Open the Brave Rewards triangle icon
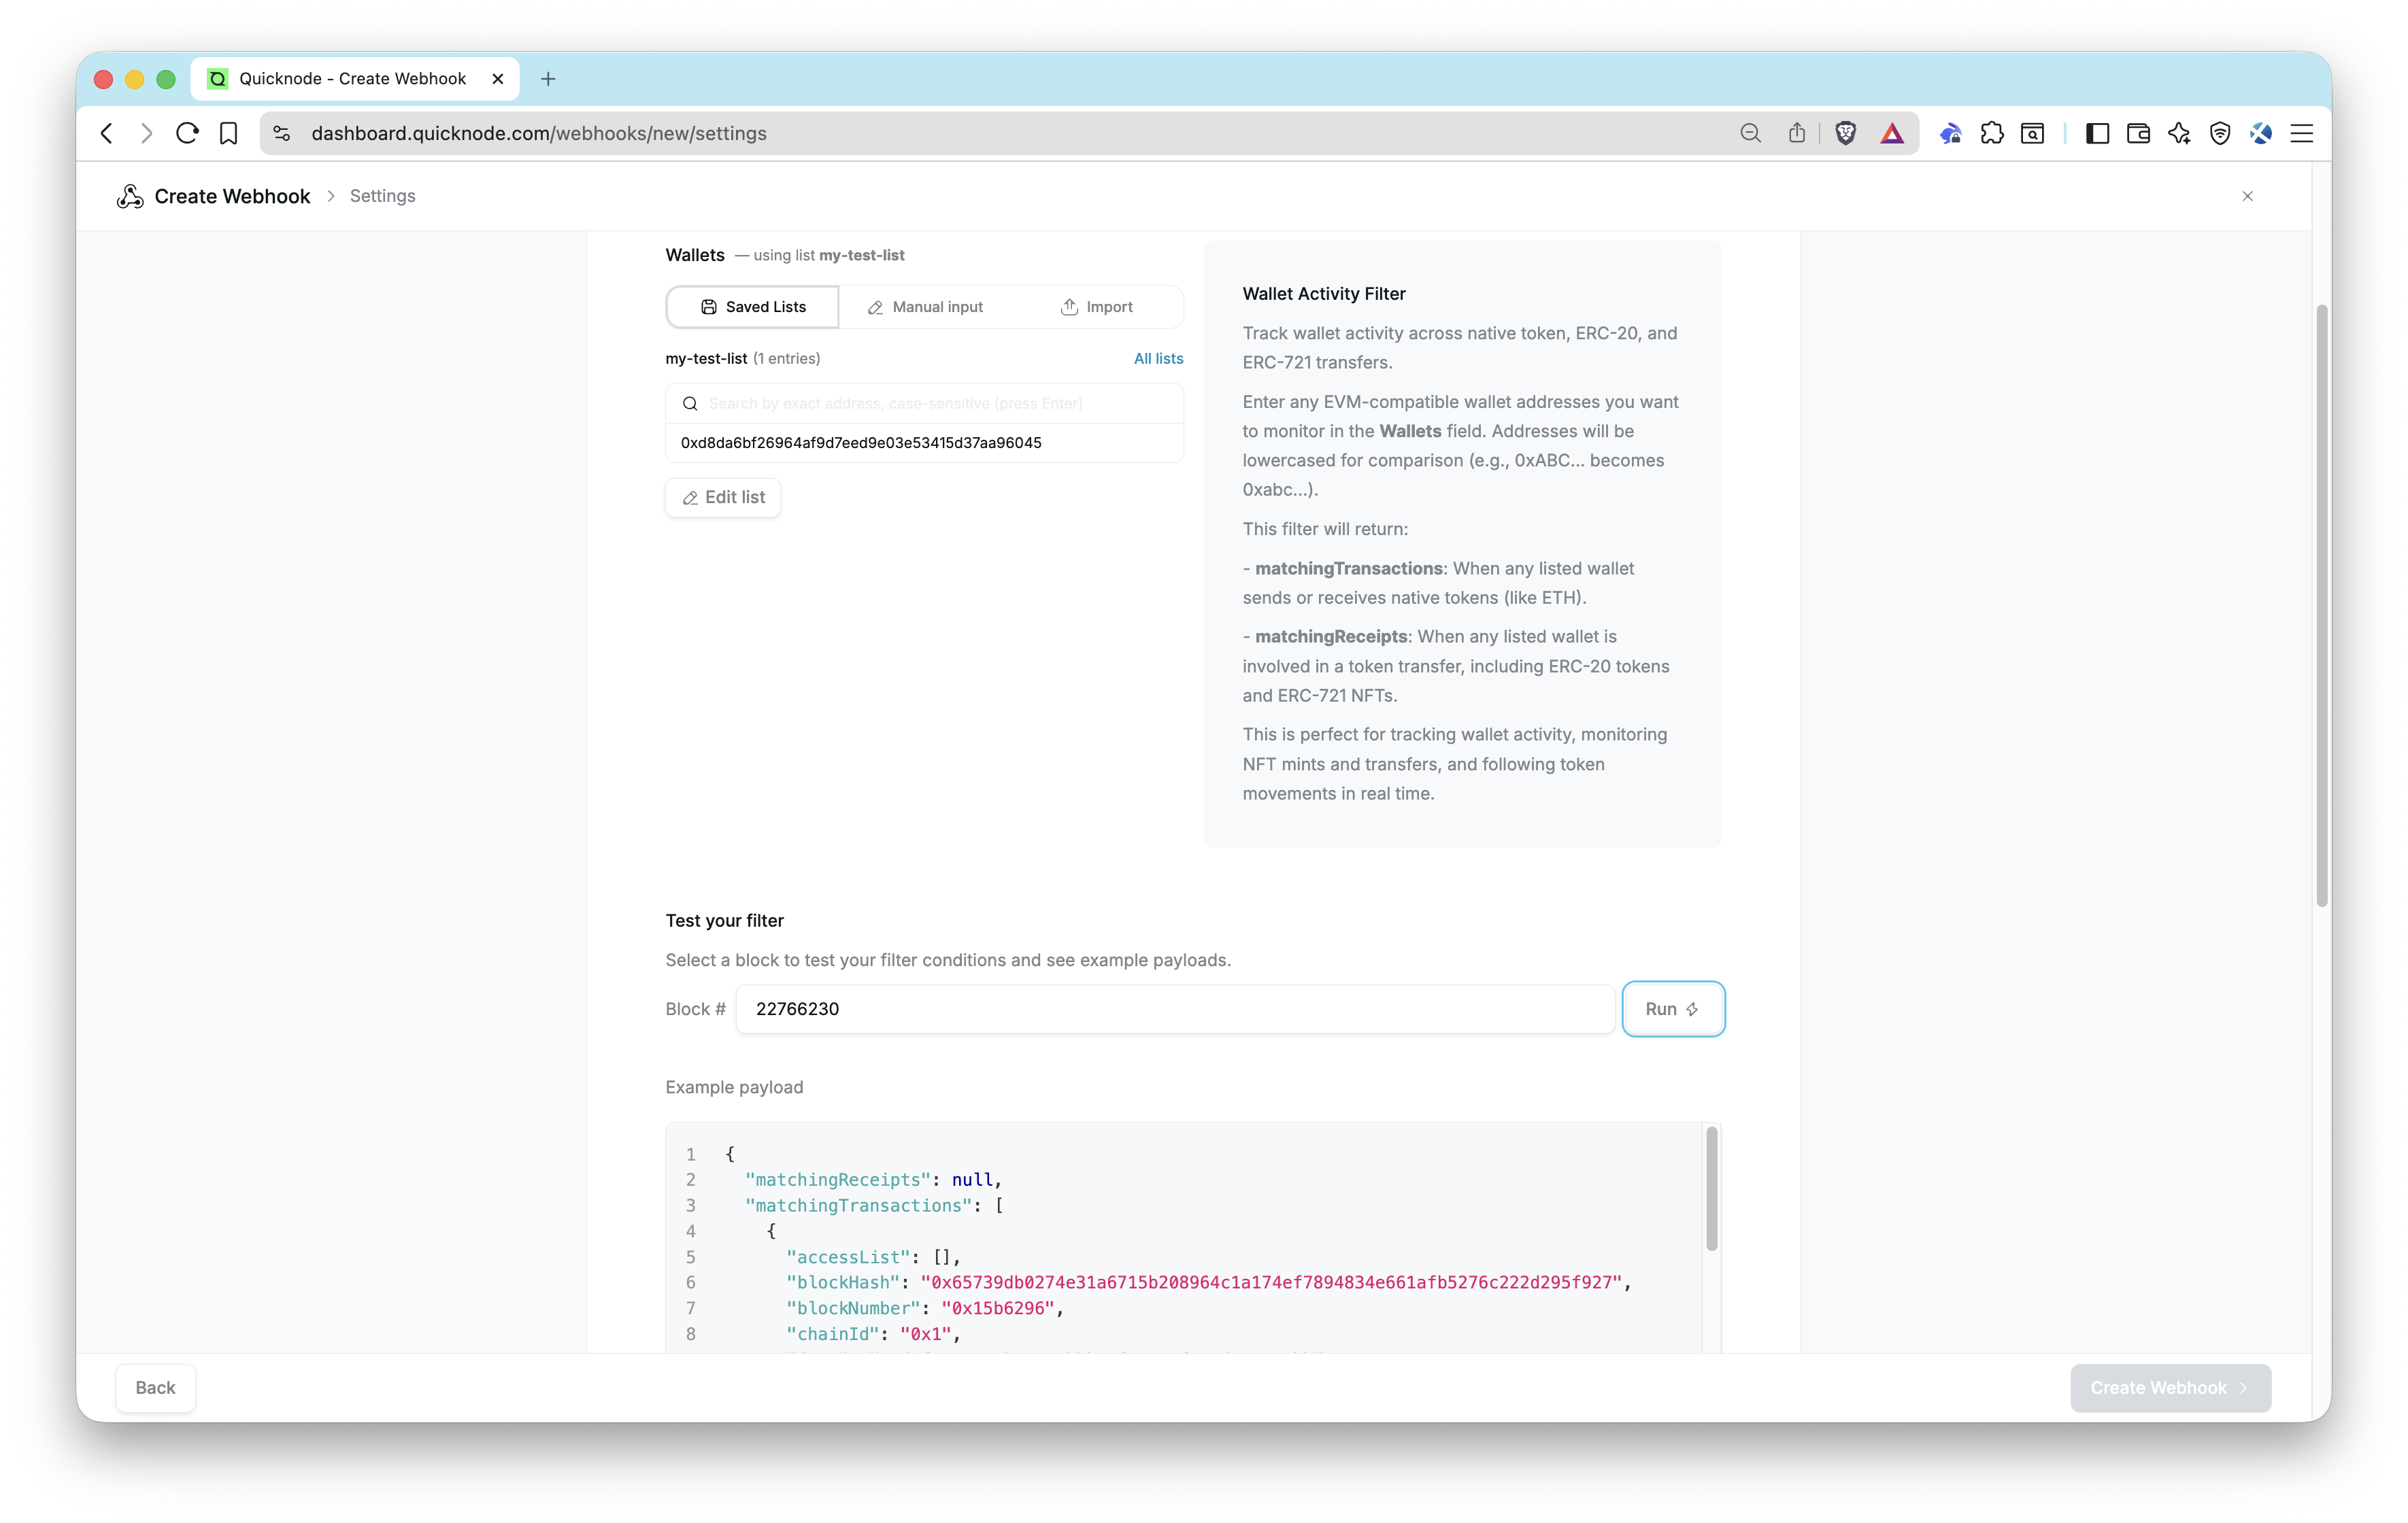This screenshot has width=2408, height=1523. 1891,133
